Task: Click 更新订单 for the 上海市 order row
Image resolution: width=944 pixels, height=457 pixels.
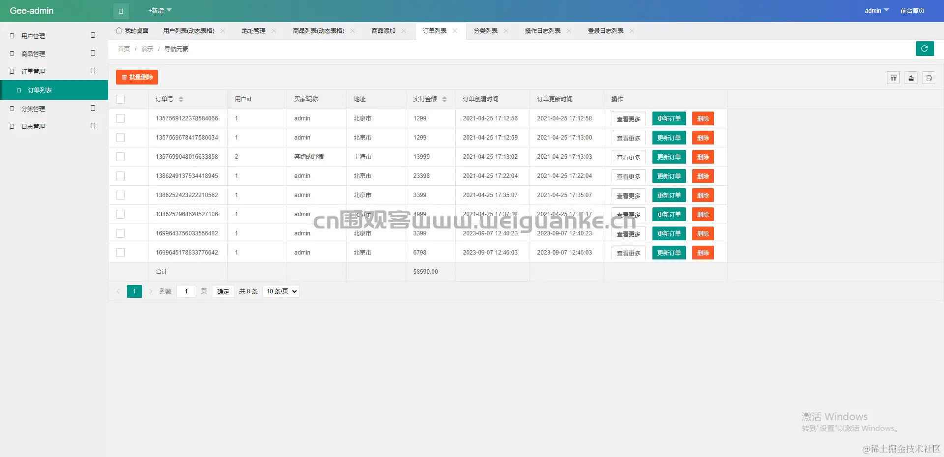Action: point(669,157)
